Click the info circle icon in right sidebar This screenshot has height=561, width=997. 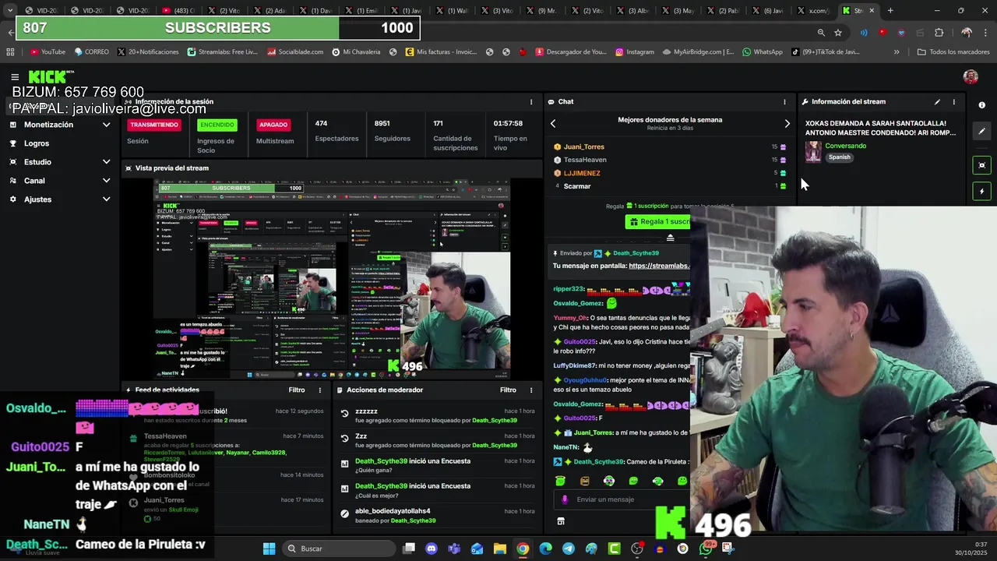point(981,105)
